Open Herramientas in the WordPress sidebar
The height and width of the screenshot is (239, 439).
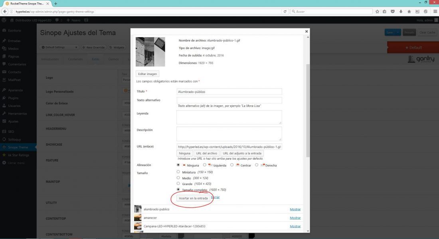click(17, 114)
